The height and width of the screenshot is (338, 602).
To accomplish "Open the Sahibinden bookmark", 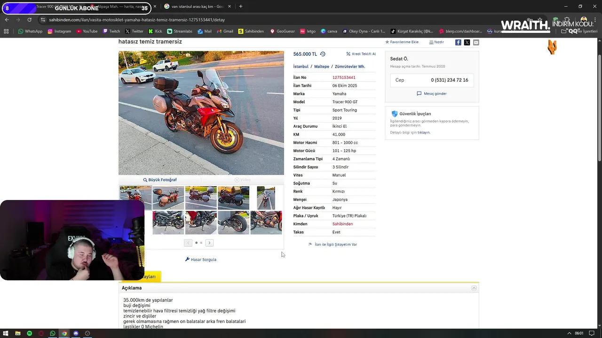I will (x=251, y=31).
